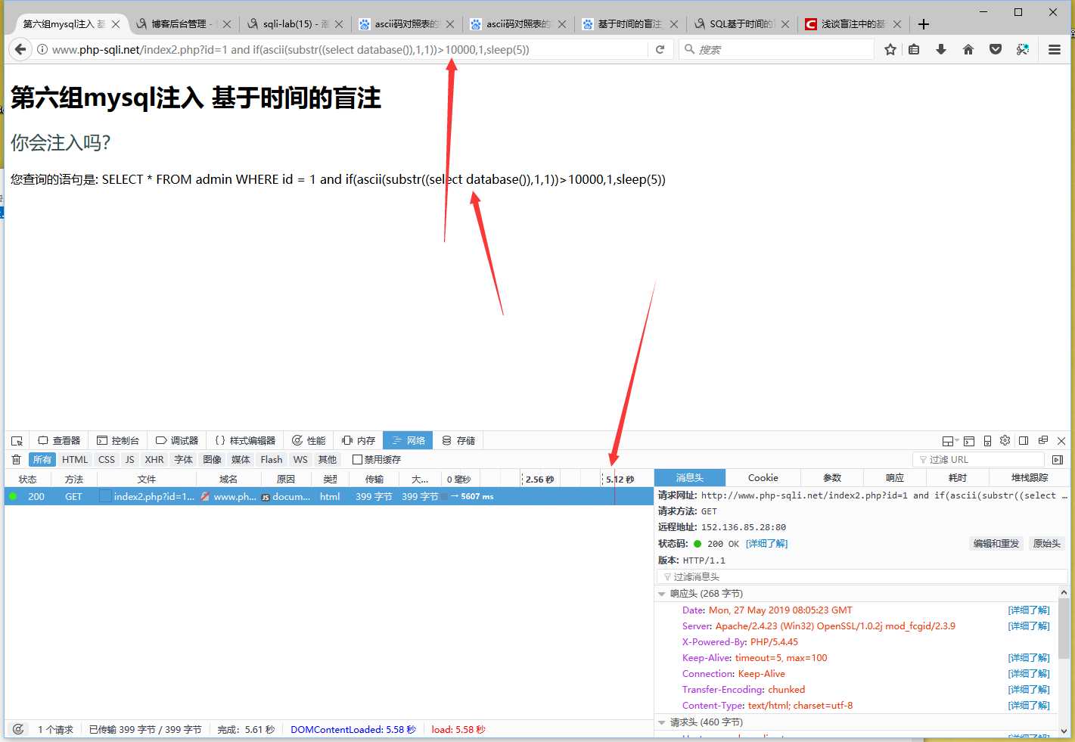The height and width of the screenshot is (742, 1075).
Task: Open 详细了解 link for Content-Type header
Action: pos(1029,705)
